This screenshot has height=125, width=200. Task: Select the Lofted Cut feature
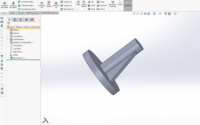point(66,5)
